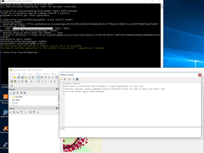Show the Python Console code editor
This screenshot has height=153, width=204.
tap(69, 79)
